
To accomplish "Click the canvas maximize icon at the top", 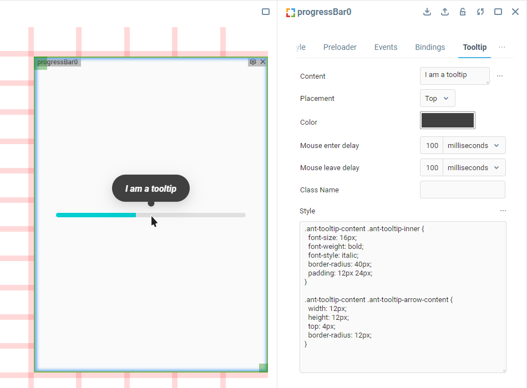I will 266,12.
